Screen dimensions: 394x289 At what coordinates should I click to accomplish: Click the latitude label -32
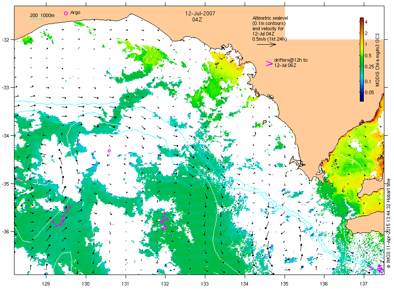[x=5, y=40]
